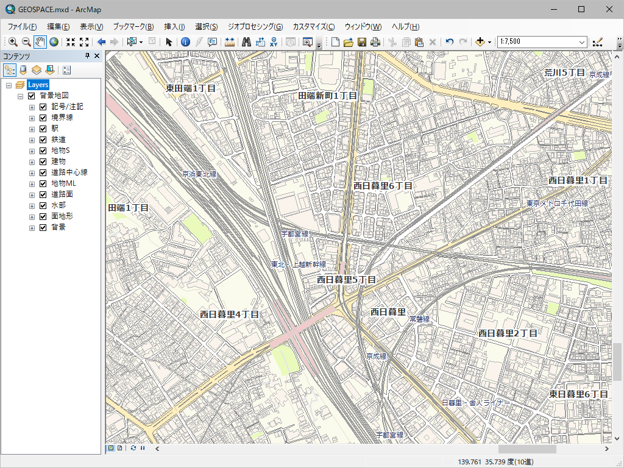The image size is (624, 468).
Task: Click the Full Extent globe icon
Action: coord(54,42)
